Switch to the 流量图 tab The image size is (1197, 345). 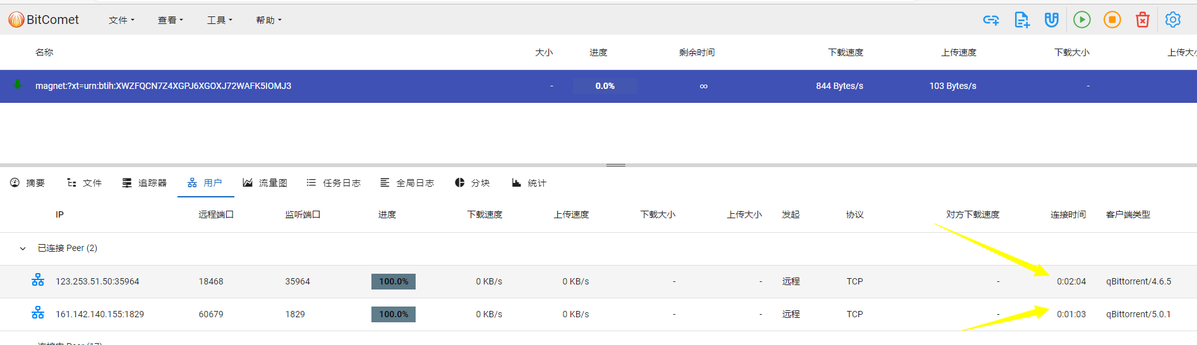(x=265, y=183)
